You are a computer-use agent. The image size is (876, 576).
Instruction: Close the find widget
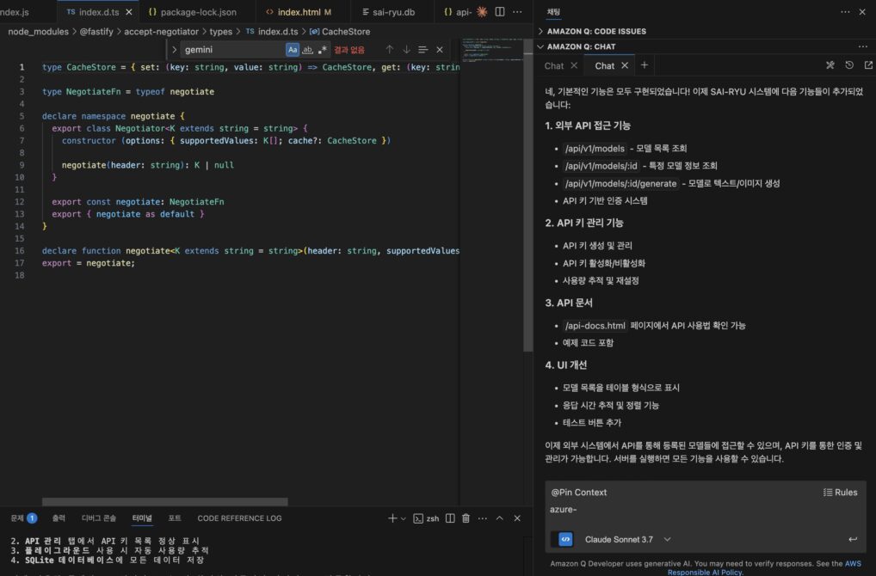pos(440,50)
